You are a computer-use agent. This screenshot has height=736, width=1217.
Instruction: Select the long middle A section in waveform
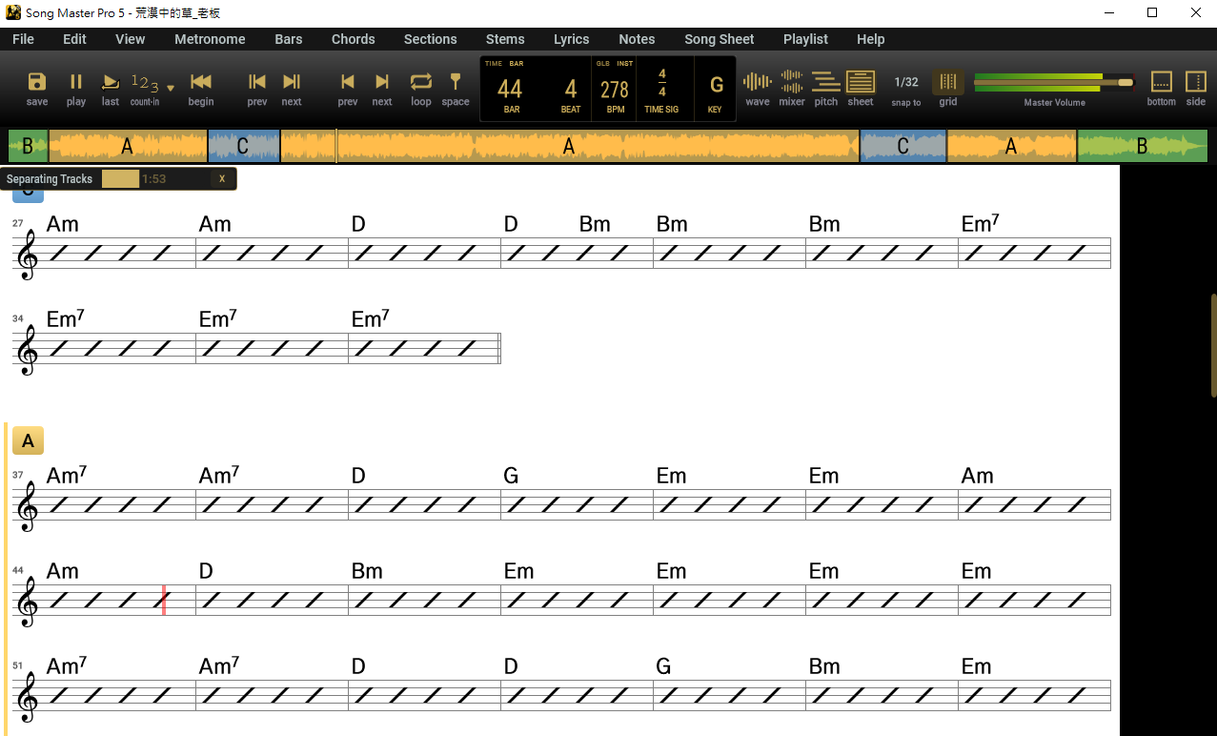tap(570, 146)
